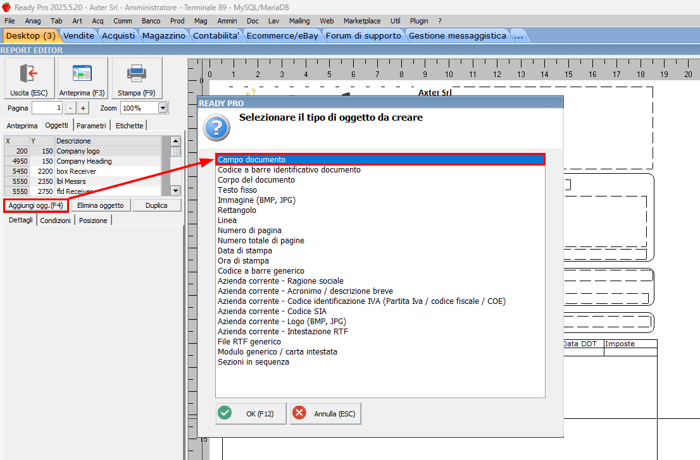Viewport: 700px width, 460px height.
Task: Switch to the Magazzino tab
Action: pos(164,35)
